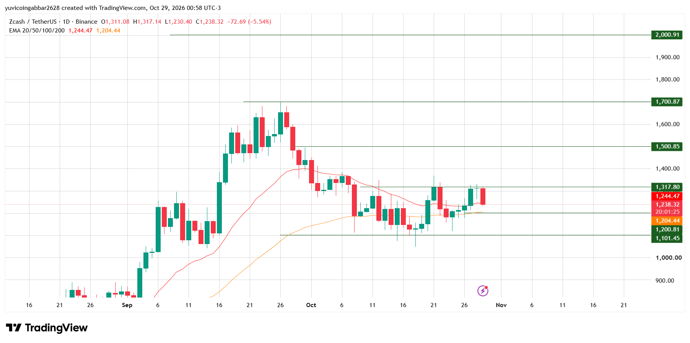
Task: Click the Sep label on time axis
Action: [127, 305]
